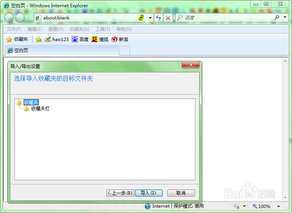The height and width of the screenshot is (213, 292).
Task: Click the 导入(I) import button
Action: tap(149, 193)
